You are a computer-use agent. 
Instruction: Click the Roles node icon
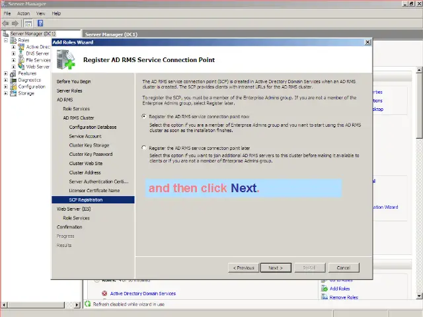click(x=13, y=40)
